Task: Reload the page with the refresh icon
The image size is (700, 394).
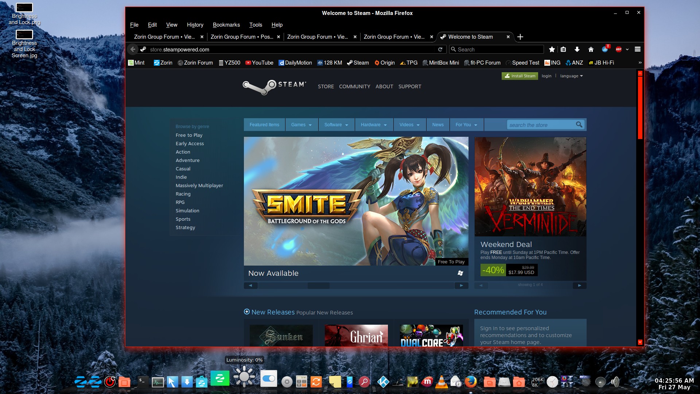Action: 440,49
